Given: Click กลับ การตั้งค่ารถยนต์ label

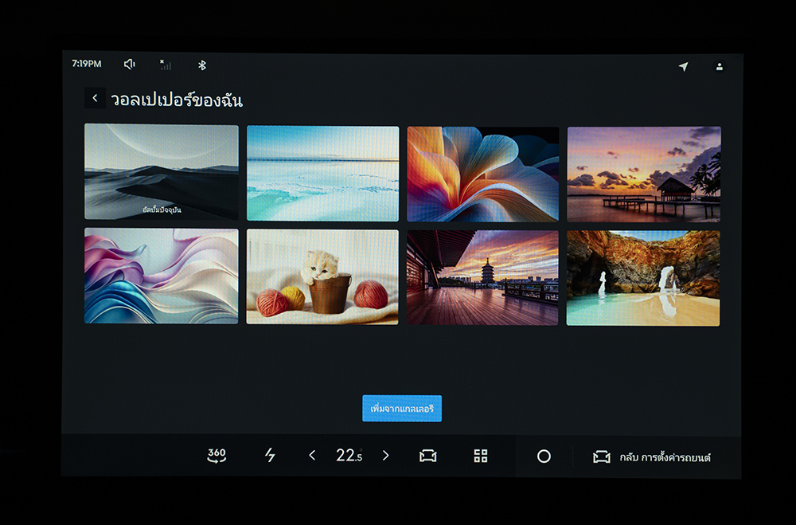Looking at the screenshot, I should [x=665, y=457].
